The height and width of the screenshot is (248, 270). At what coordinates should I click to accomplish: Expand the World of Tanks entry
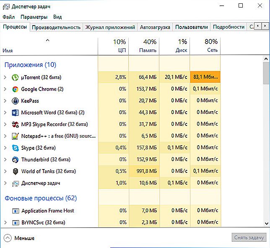5,171
